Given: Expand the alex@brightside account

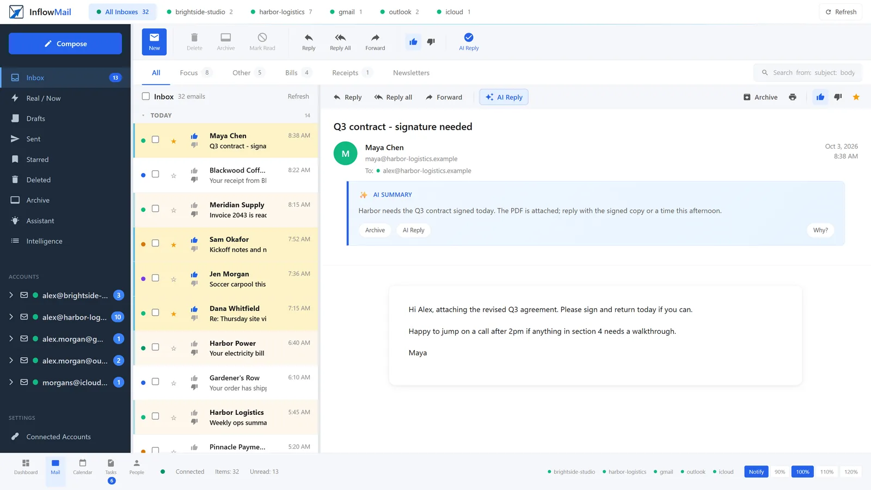Looking at the screenshot, I should (11, 295).
